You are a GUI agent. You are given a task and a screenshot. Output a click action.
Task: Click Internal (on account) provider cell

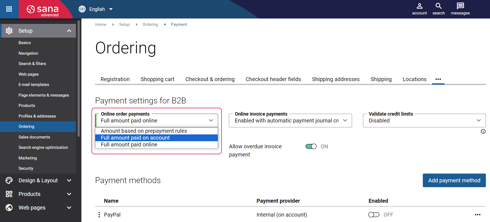(282, 215)
